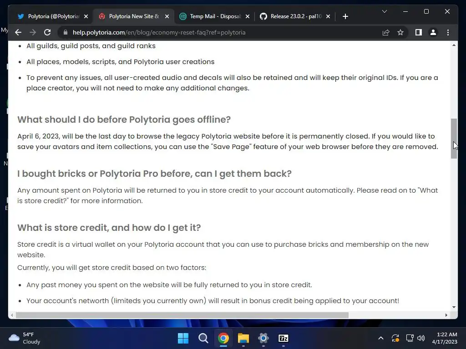
Task: Click the 'All guilds, guild posts, and guild ranks' bullet
Action: coord(91,46)
